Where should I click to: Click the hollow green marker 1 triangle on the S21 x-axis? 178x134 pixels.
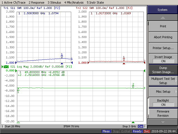click(18, 122)
